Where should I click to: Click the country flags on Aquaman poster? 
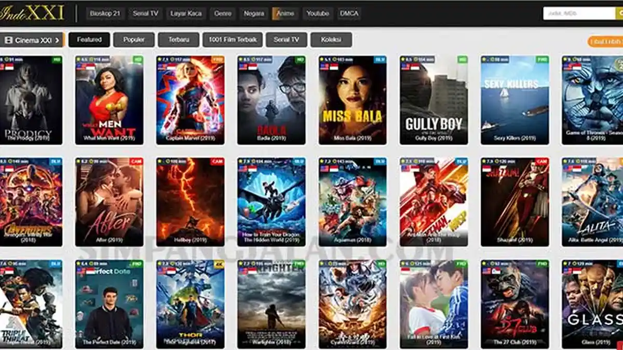pos(329,169)
